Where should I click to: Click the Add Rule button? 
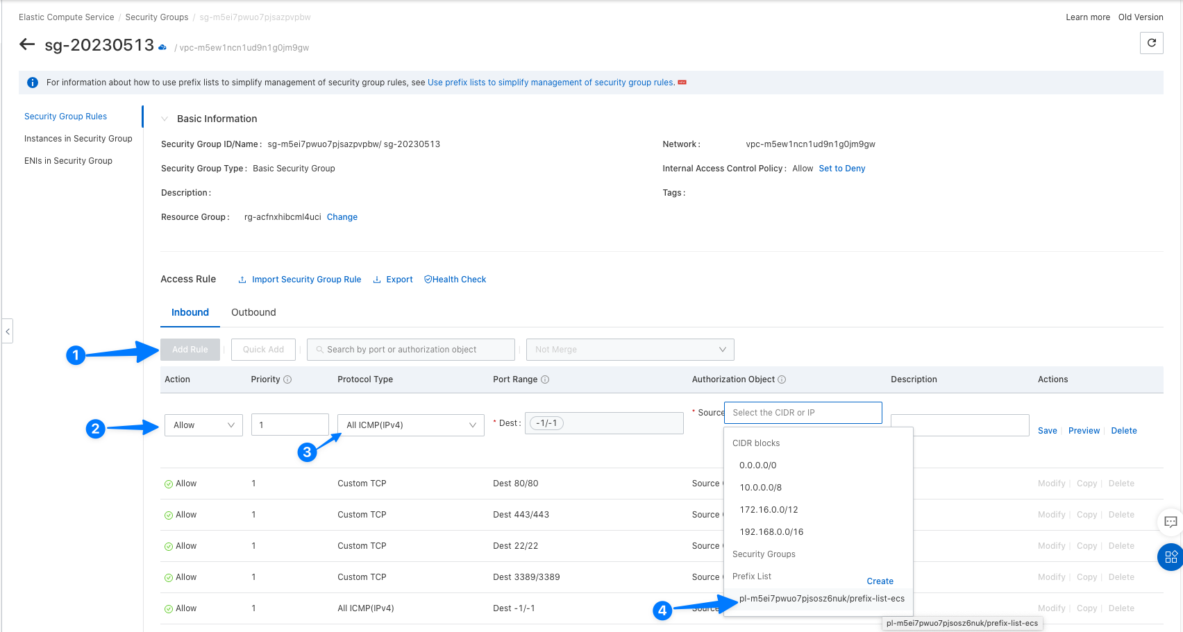[190, 350]
